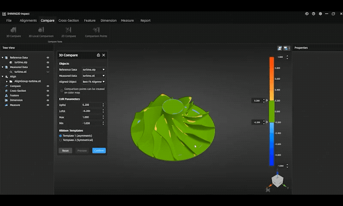Click the green zone of the color bar
The image size is (343, 206).
(x=271, y=112)
